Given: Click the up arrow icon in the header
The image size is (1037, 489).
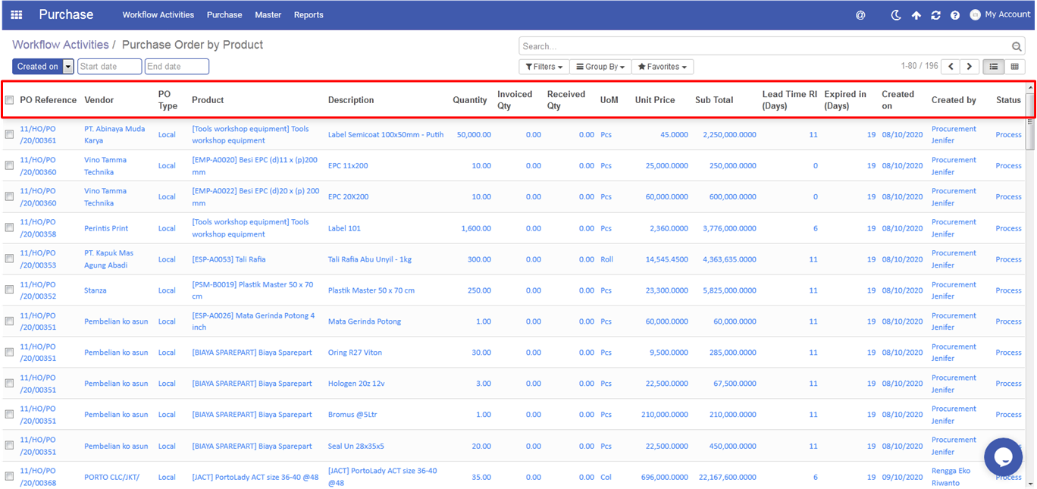Looking at the screenshot, I should point(916,15).
